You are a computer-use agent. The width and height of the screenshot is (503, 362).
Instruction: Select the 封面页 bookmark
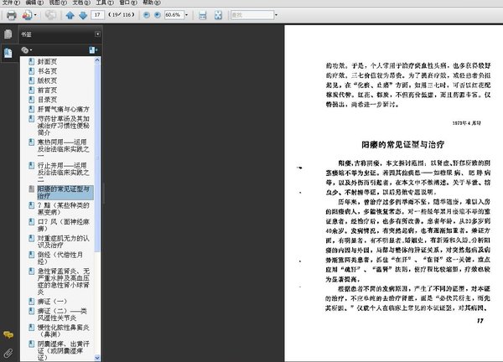pos(47,61)
